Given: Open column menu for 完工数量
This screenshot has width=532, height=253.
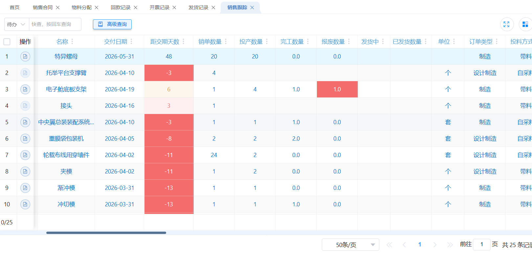Looking at the screenshot, I should (308, 41).
